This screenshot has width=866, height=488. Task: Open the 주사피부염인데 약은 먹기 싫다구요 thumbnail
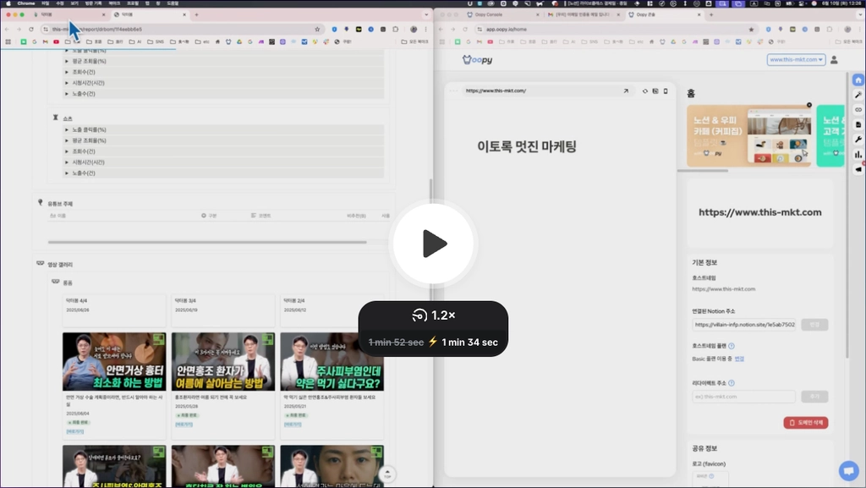pyautogui.click(x=332, y=362)
